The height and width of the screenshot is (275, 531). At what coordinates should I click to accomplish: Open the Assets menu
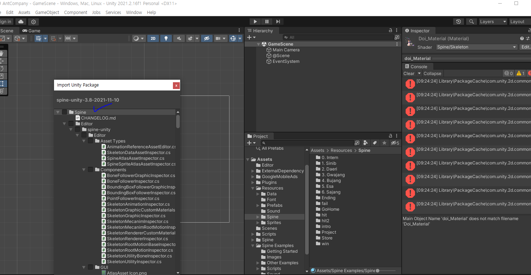point(24,12)
